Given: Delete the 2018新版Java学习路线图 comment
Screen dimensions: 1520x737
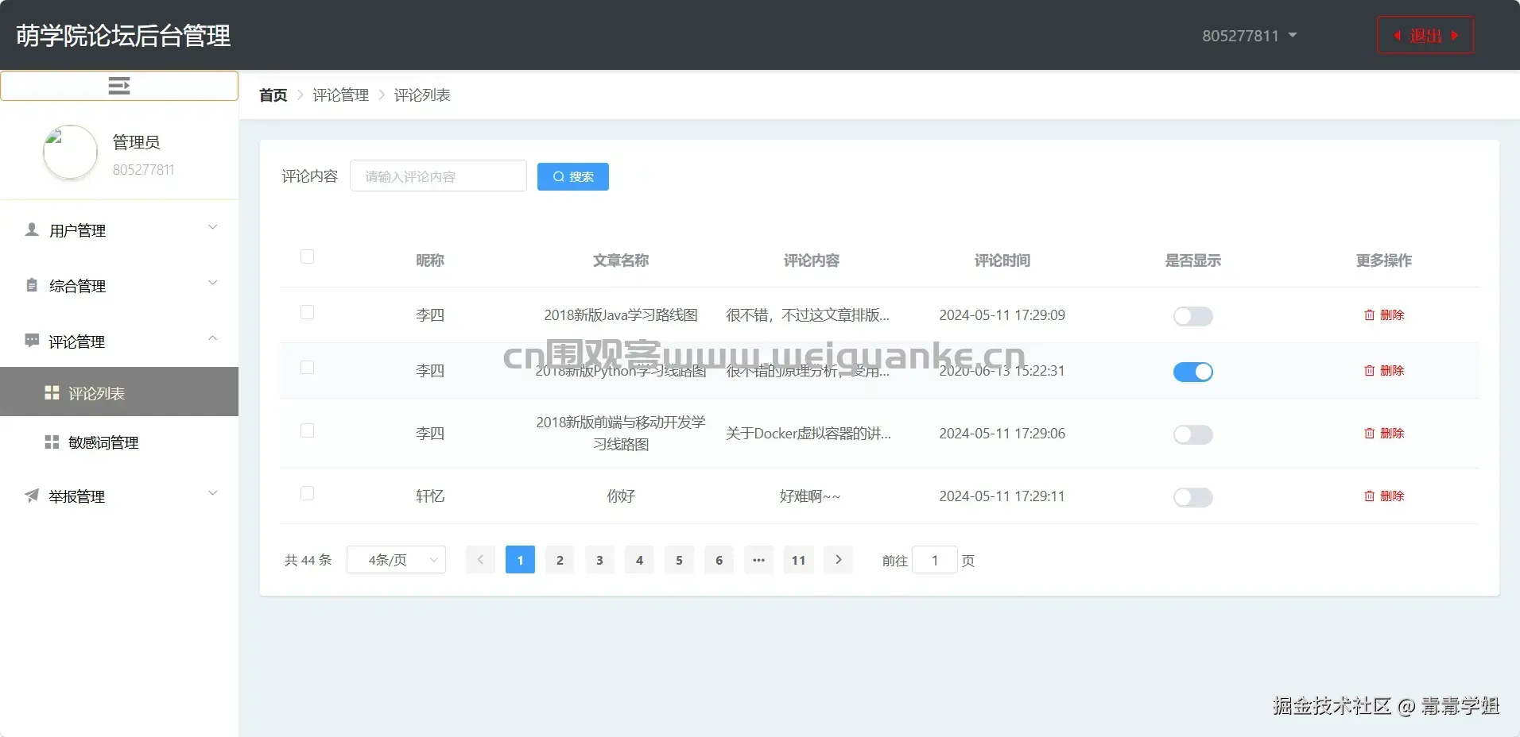Looking at the screenshot, I should 1383,314.
